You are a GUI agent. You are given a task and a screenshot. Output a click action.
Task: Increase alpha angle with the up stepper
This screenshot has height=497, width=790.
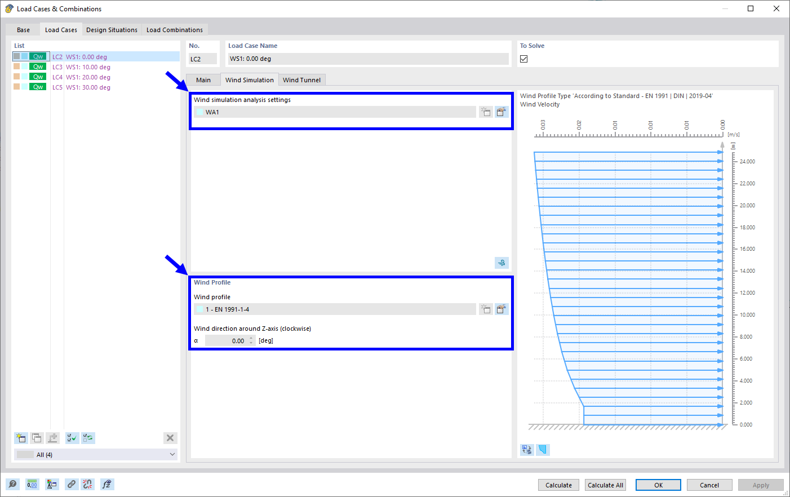pos(251,338)
